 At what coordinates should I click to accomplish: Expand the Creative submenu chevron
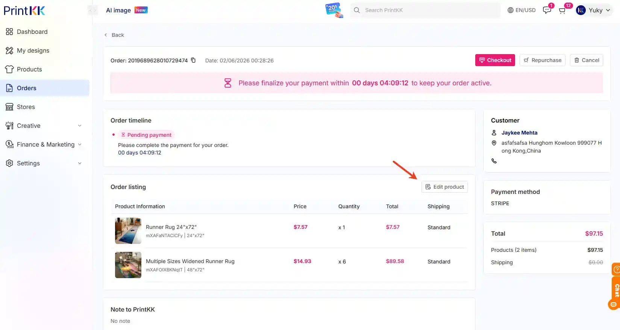click(80, 126)
